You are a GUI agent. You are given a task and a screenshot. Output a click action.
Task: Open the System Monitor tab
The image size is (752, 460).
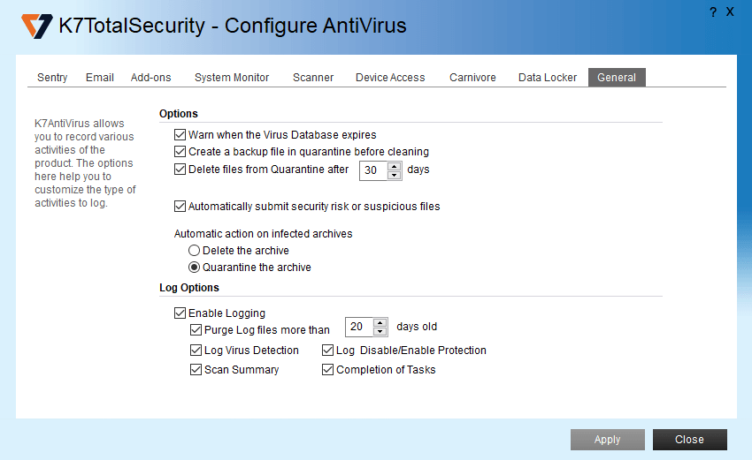click(x=232, y=78)
